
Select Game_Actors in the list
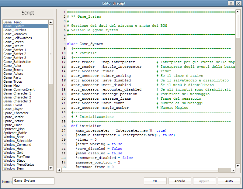[x=26, y=74]
